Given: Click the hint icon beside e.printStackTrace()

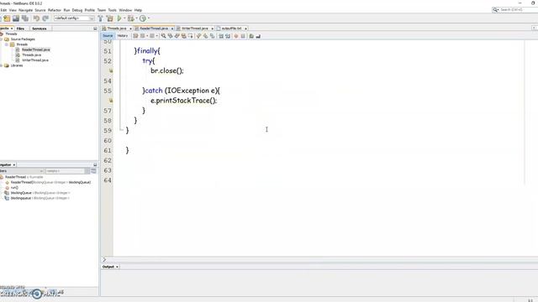Looking at the screenshot, I should (111, 101).
